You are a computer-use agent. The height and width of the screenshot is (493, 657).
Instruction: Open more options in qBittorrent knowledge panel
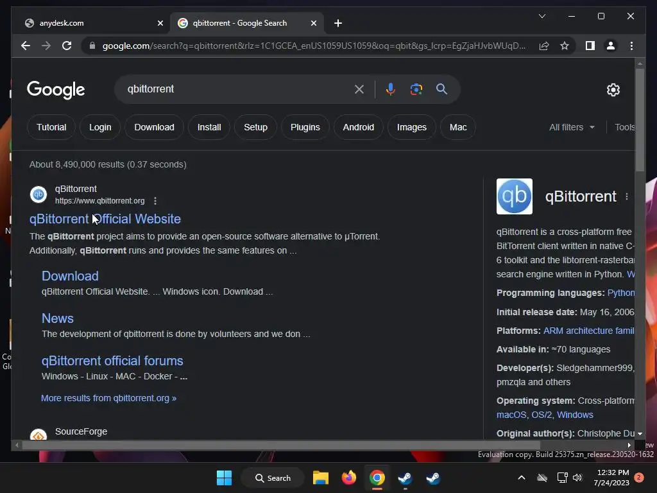[627, 196]
